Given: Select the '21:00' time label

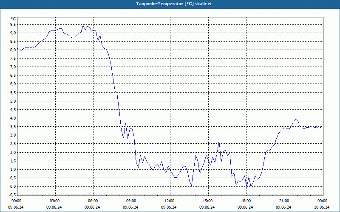Looking at the screenshot, I should pyautogui.click(x=284, y=201).
